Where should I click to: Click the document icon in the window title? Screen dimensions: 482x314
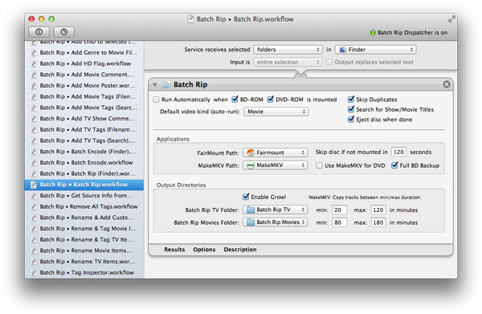pos(190,19)
